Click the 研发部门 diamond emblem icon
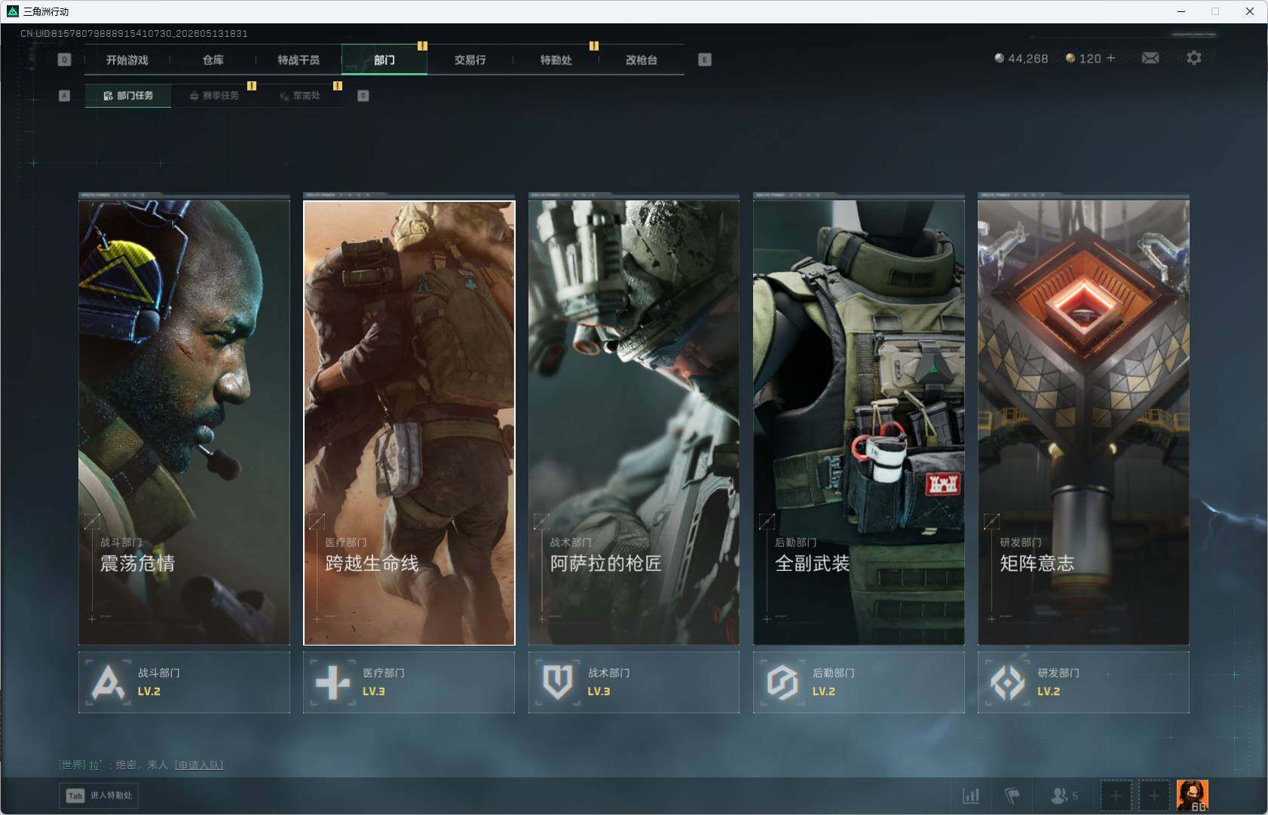The image size is (1268, 815). (x=1007, y=682)
